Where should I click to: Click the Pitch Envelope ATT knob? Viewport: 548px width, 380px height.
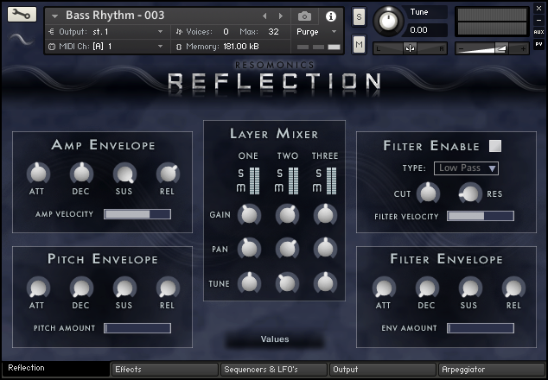(x=38, y=288)
